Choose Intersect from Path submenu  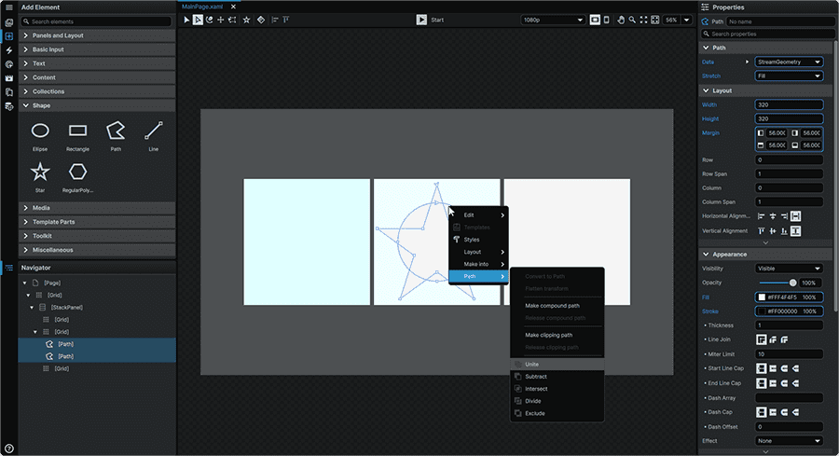[557, 389]
